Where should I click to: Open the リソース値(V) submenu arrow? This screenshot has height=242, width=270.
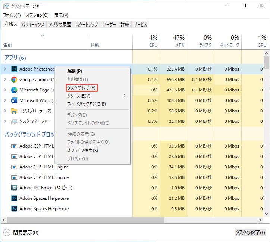[x=125, y=96]
